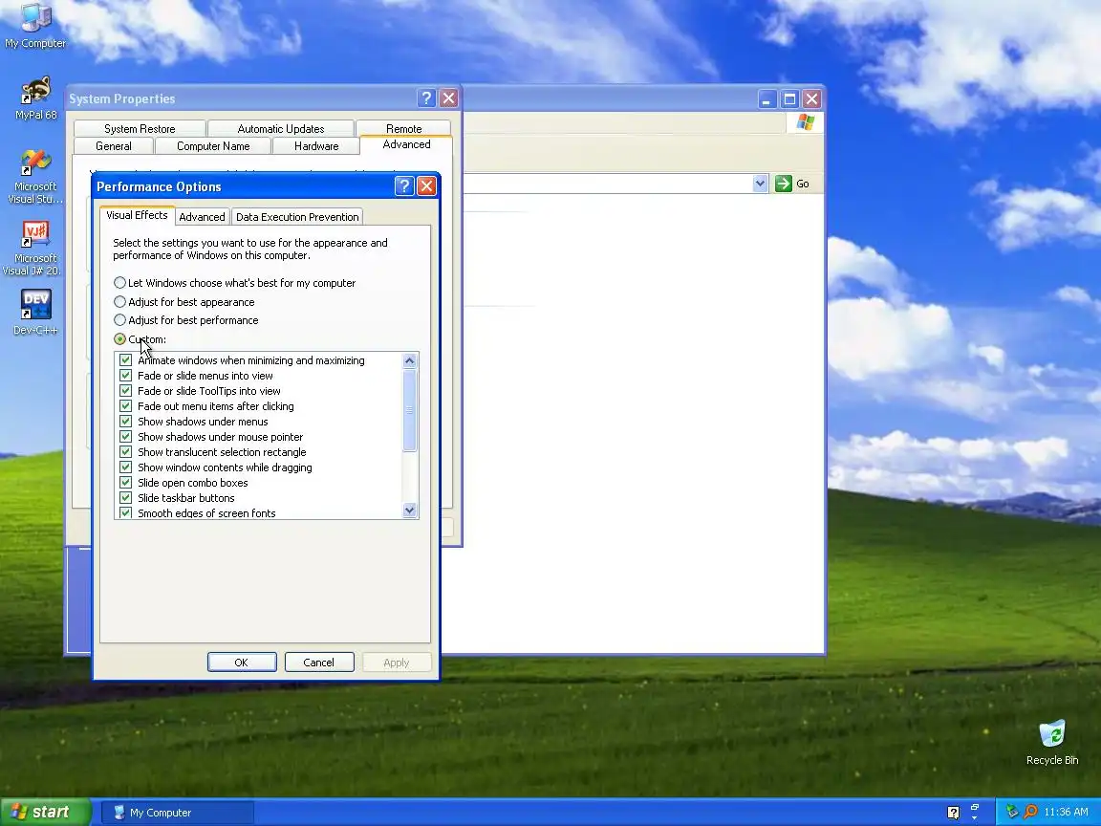Uncheck Show window contents while dragging

click(126, 467)
